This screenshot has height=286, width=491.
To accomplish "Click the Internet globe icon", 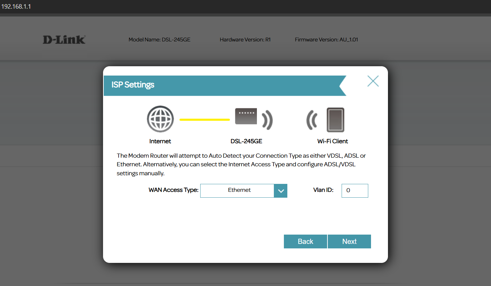I will point(160,119).
